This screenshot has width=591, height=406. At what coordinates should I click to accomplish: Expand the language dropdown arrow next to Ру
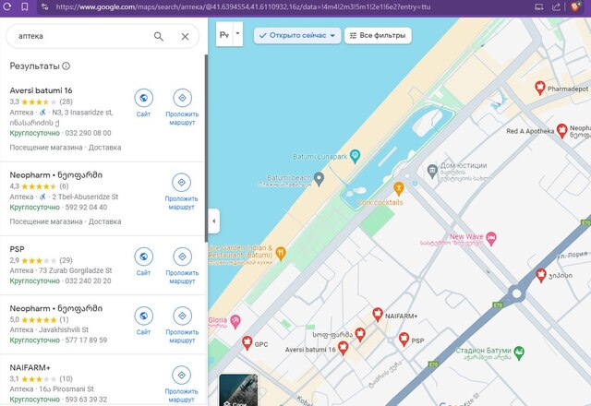click(x=238, y=34)
